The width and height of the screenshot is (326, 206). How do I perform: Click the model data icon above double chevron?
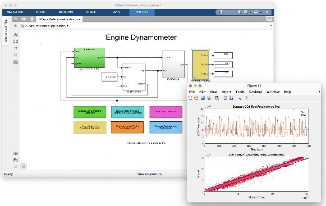coord(16,160)
